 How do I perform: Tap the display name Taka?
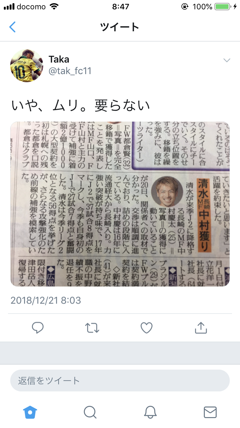tap(59, 59)
